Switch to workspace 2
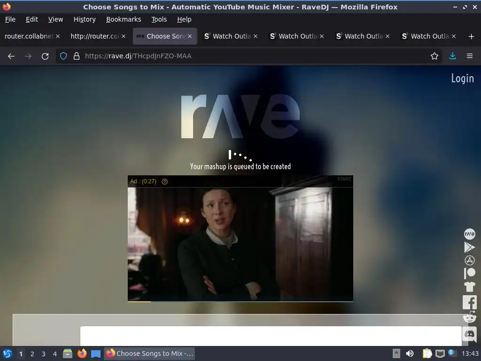481x361 pixels. coord(32,354)
